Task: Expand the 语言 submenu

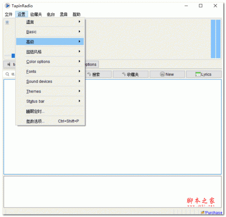Action: pyautogui.click(x=50, y=22)
